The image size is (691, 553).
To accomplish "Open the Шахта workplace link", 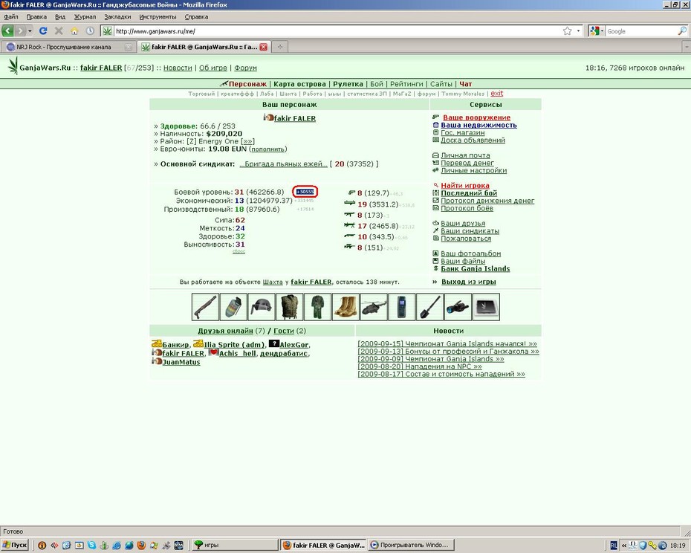I will (x=273, y=282).
